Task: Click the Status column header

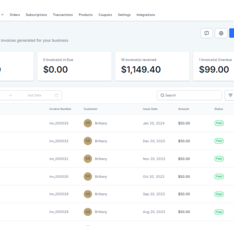Action: tap(219, 109)
